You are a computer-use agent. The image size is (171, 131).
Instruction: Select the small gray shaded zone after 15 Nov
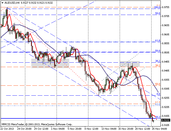point(130,64)
